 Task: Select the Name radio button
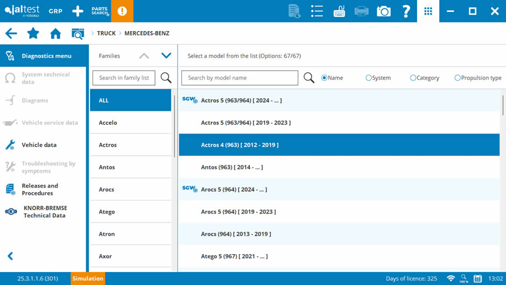tap(324, 78)
